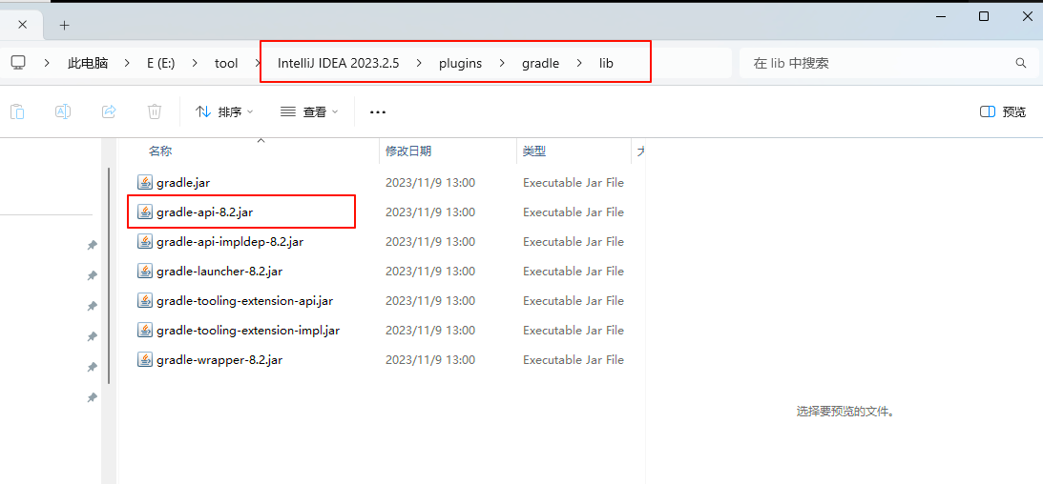Click the Share icon in toolbar

coord(109,111)
